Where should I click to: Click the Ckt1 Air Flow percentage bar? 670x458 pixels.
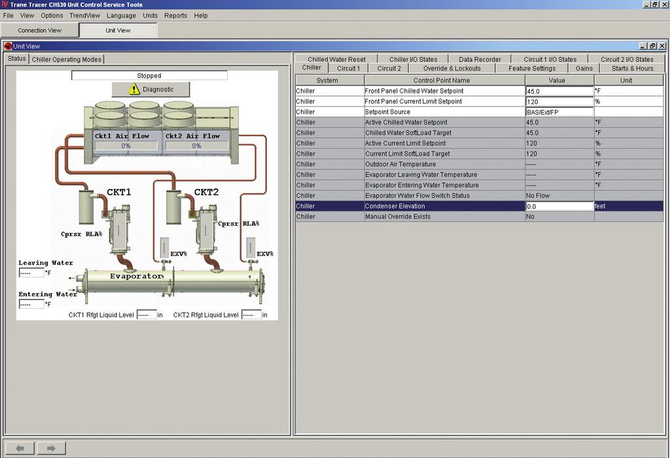tap(126, 146)
